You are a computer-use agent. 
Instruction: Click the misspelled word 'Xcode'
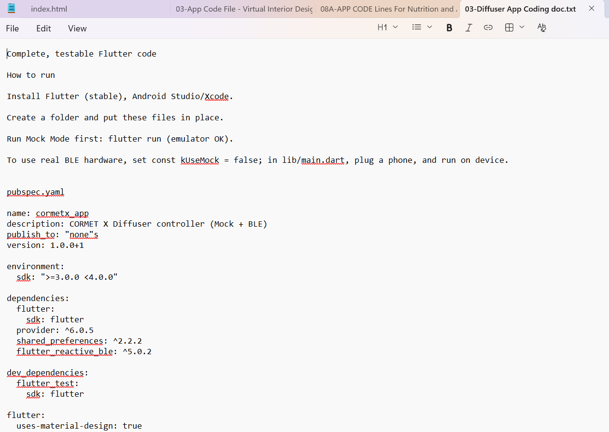point(217,96)
